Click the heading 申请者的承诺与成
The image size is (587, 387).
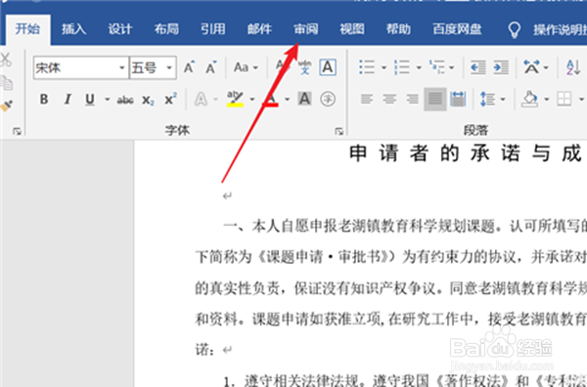point(466,153)
